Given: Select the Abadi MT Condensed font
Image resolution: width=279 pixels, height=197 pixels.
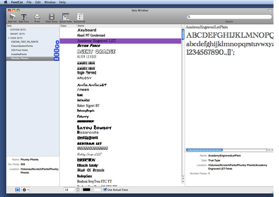Looking at the screenshot, I should point(120,35).
